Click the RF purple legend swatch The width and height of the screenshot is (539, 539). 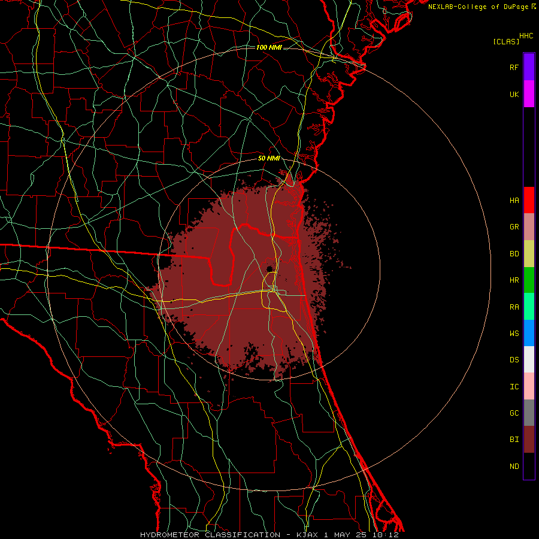pos(529,67)
